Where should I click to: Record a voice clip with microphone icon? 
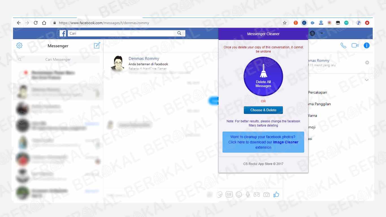coord(248,194)
